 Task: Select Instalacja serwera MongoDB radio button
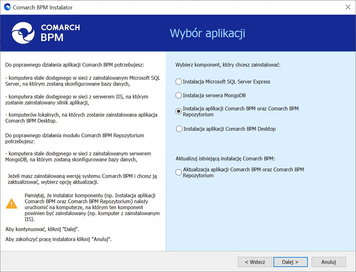[x=178, y=95]
